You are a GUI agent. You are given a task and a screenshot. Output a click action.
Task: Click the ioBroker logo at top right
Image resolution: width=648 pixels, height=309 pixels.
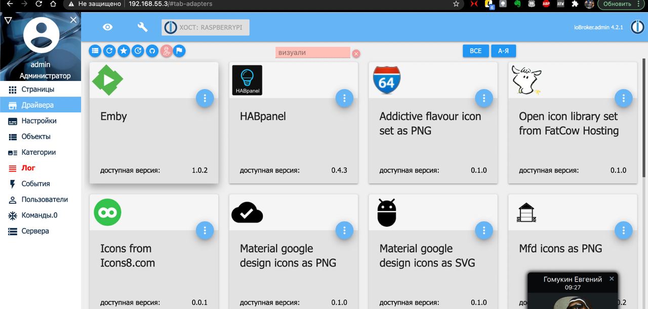click(x=637, y=27)
